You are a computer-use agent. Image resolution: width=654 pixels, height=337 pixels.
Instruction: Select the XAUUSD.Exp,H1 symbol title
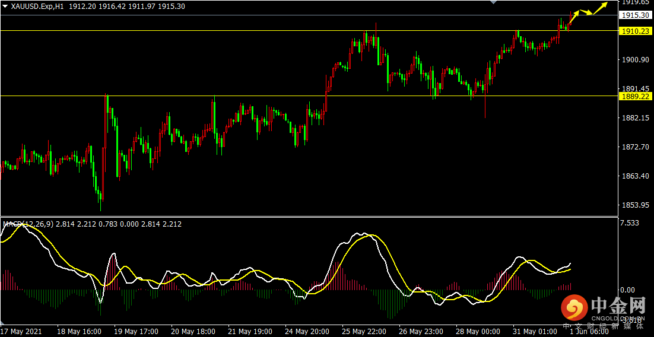(x=37, y=7)
